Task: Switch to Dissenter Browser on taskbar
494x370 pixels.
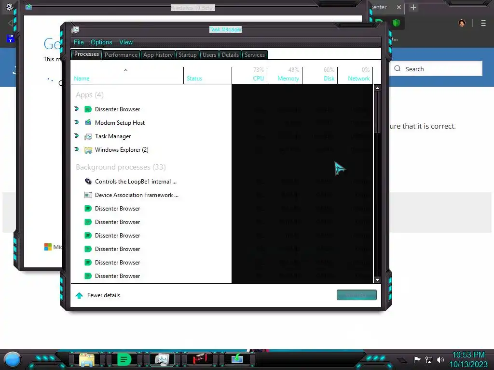Action: click(x=124, y=359)
